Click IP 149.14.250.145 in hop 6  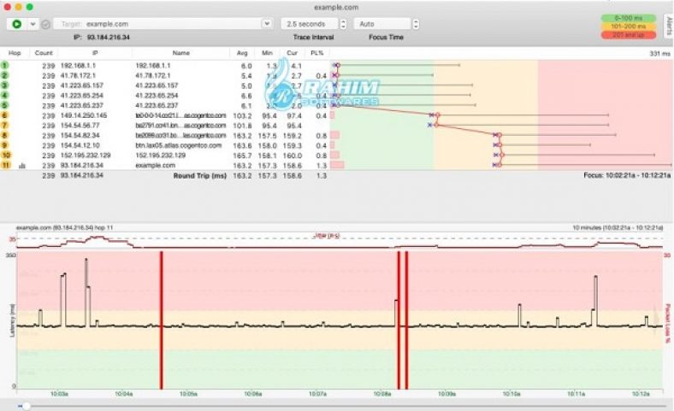click(83, 115)
